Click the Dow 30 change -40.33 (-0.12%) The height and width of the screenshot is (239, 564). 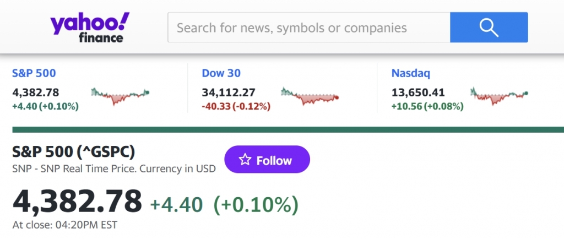coord(236,106)
